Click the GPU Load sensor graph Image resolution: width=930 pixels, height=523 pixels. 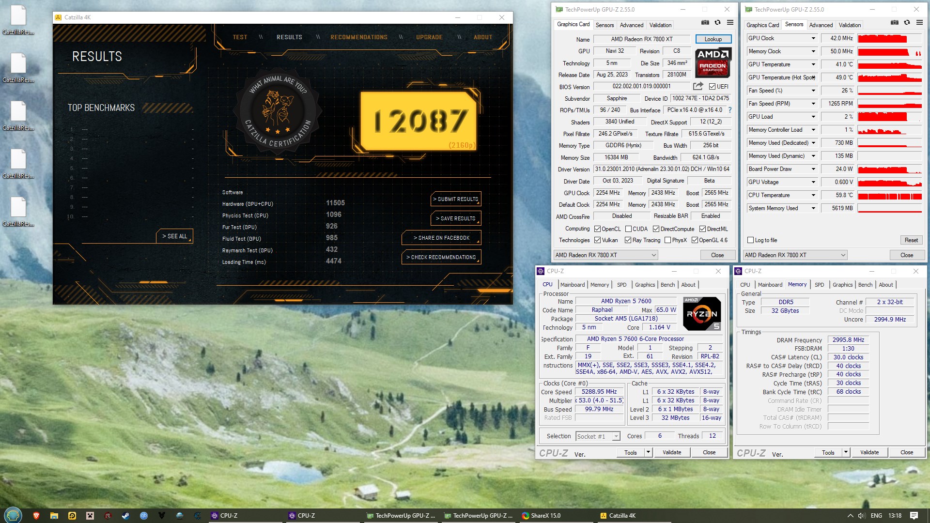point(890,117)
